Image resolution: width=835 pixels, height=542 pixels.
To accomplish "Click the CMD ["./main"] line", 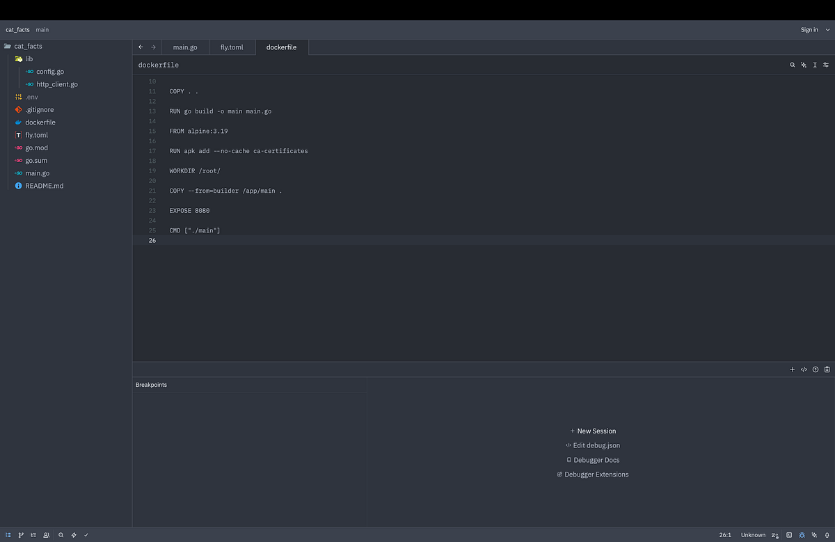I will (195, 230).
